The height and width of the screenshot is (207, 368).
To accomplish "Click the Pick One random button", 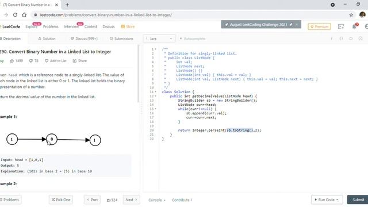I will click(x=61, y=200).
